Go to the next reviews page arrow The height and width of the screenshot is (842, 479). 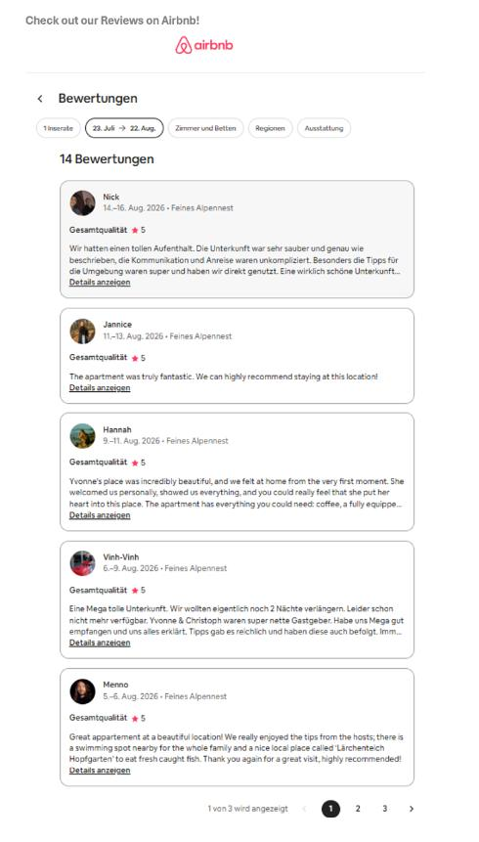click(412, 809)
